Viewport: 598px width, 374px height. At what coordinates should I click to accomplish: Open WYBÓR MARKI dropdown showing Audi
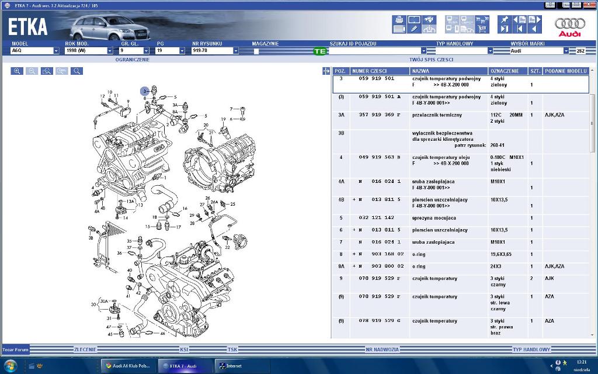(x=566, y=51)
